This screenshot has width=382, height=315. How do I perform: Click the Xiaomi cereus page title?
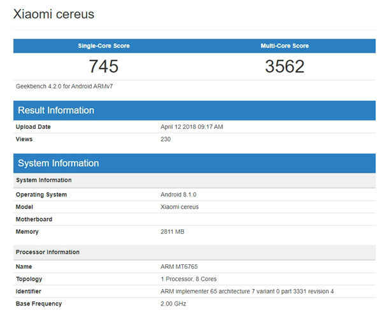click(53, 13)
